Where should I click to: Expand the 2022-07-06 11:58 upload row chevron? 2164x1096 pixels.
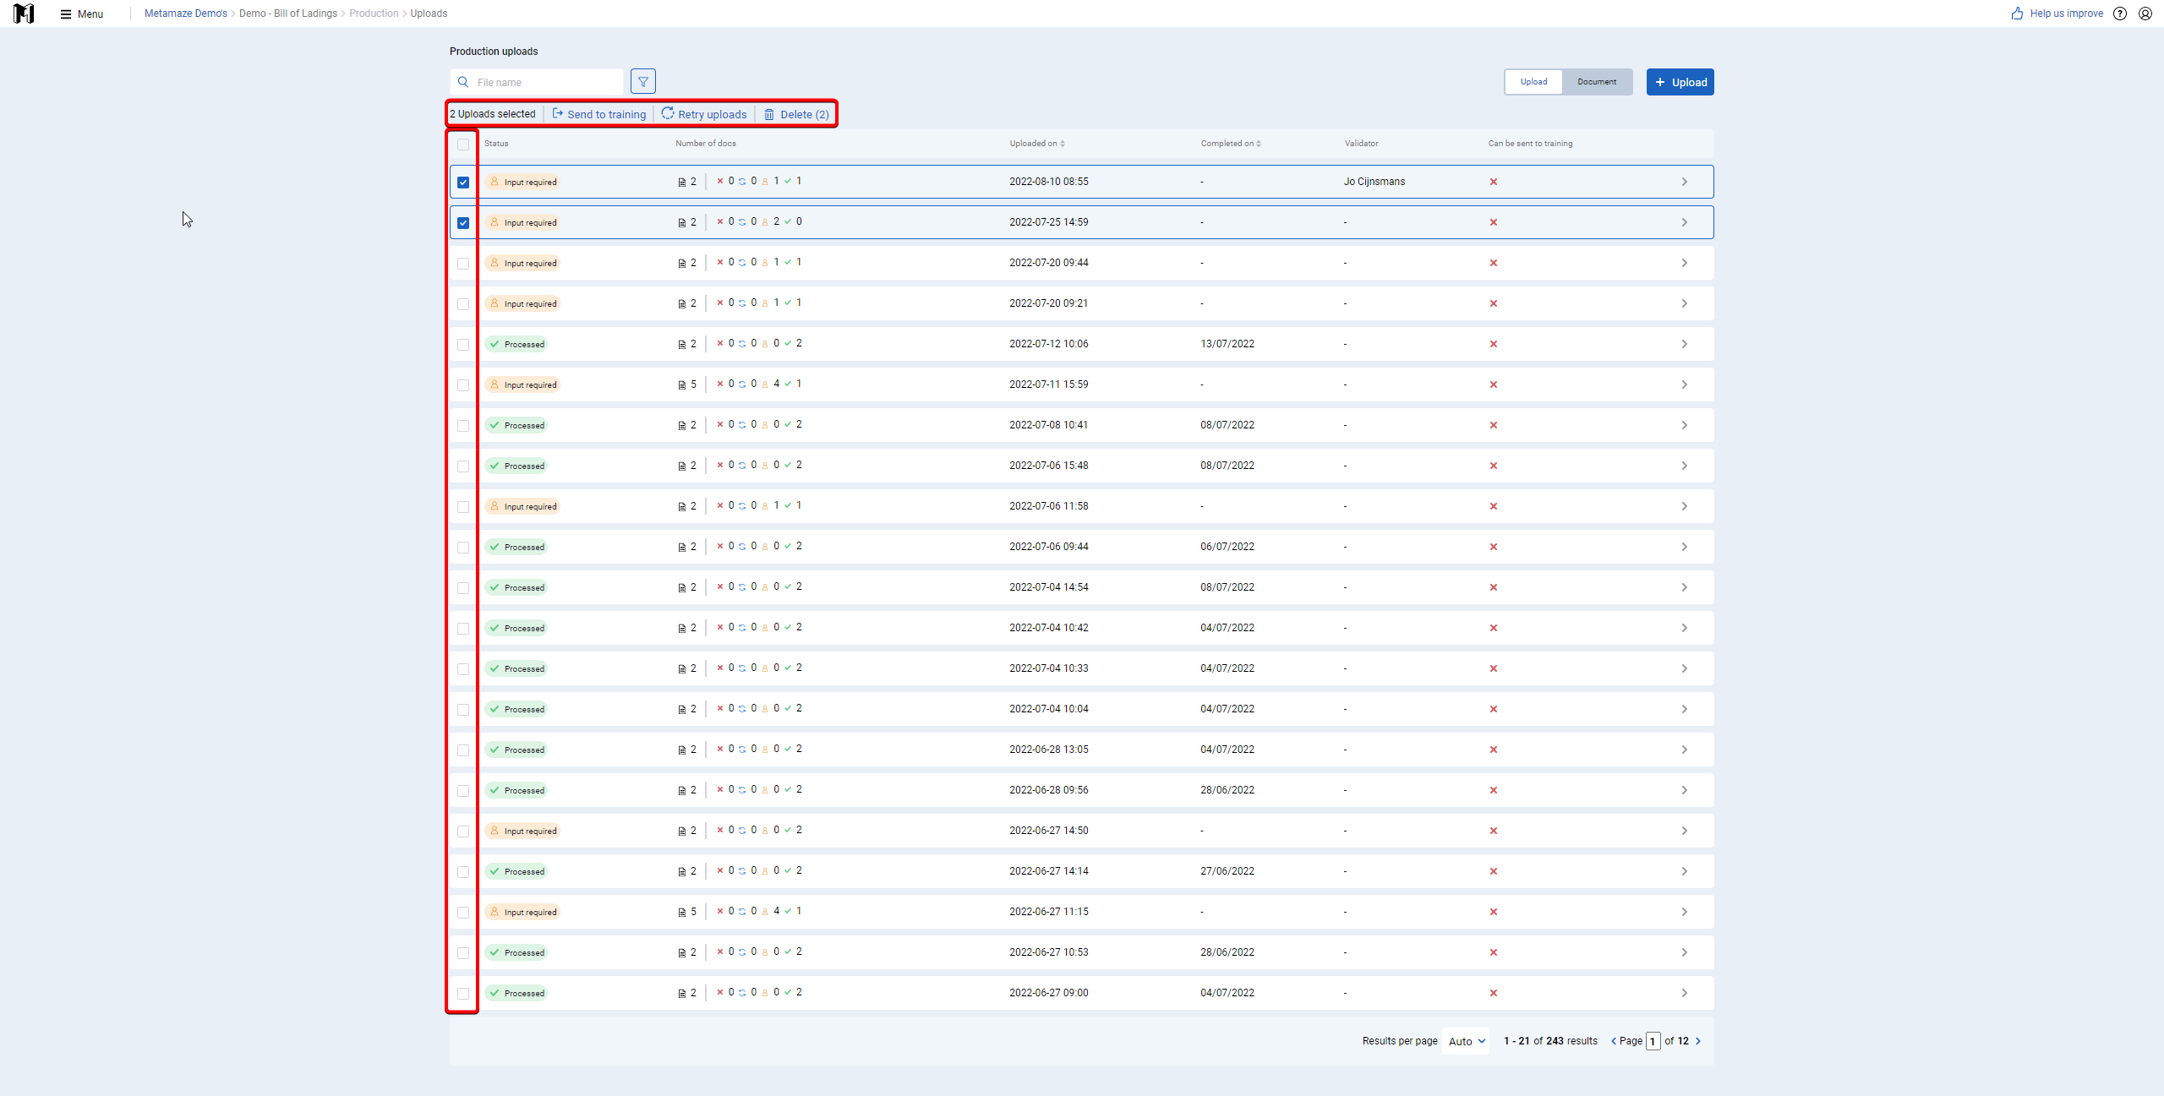(x=1684, y=506)
